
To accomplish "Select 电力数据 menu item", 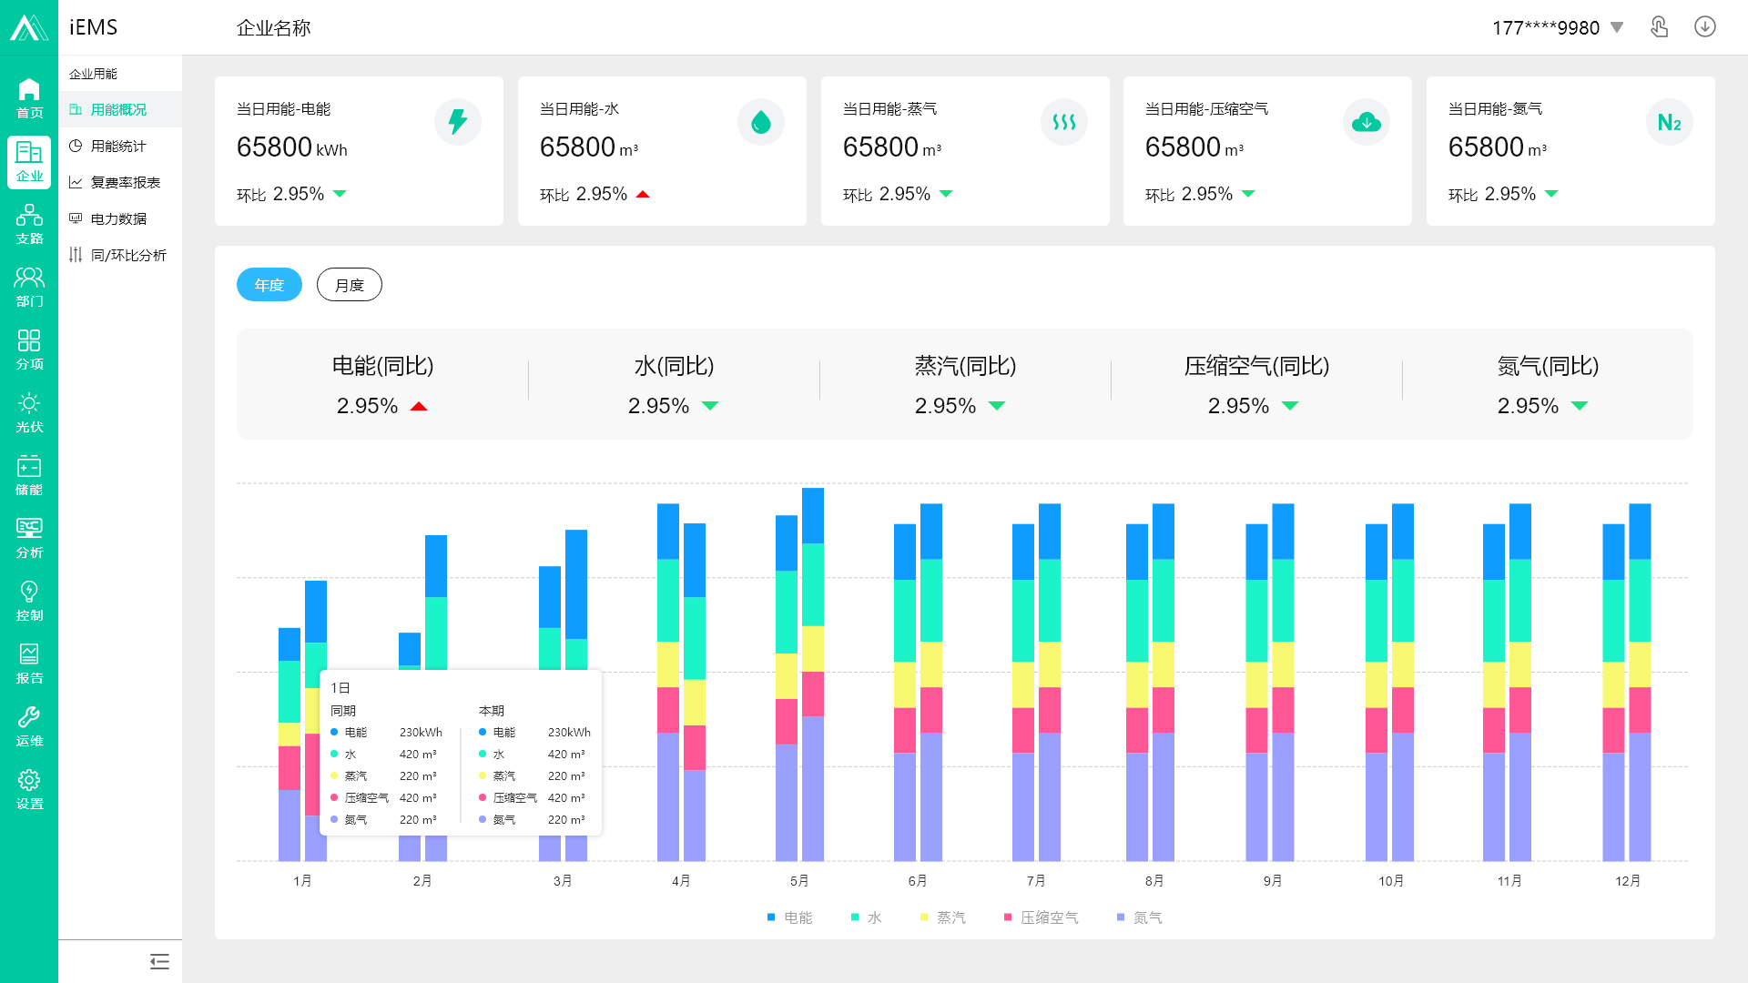I will point(120,218).
